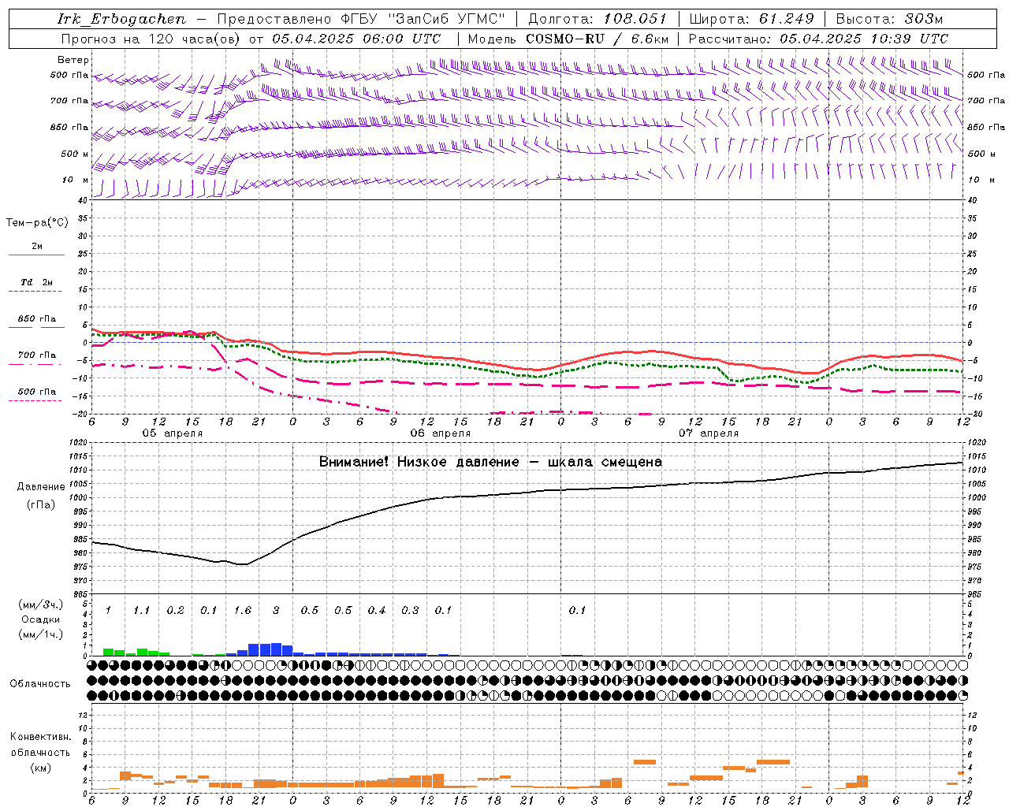Click 'Рассчитано: 05.04.2025 10:39 UTC' timestamp
Screen dimensions: 1009x807
tap(818, 39)
